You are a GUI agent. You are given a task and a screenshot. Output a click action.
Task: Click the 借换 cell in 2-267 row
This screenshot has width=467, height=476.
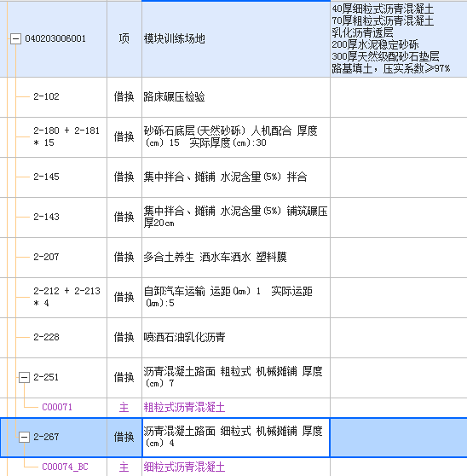(124, 438)
